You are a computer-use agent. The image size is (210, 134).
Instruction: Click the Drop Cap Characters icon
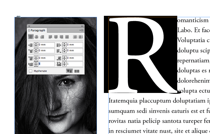[59, 64]
